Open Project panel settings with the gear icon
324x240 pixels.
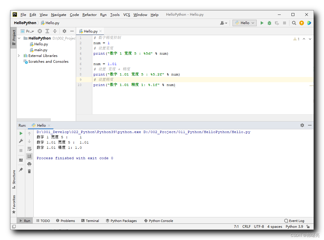[64, 31]
